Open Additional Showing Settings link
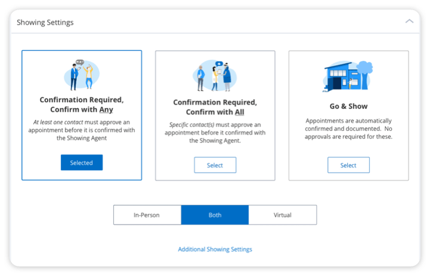The height and width of the screenshot is (276, 430). [x=215, y=249]
